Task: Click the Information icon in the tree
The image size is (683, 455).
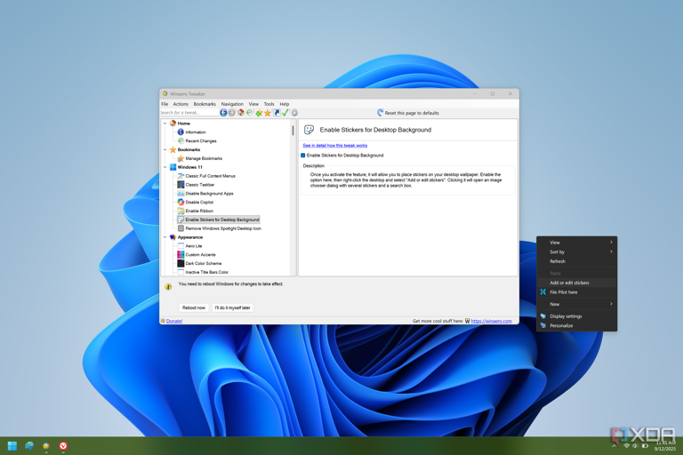Action: pos(181,132)
